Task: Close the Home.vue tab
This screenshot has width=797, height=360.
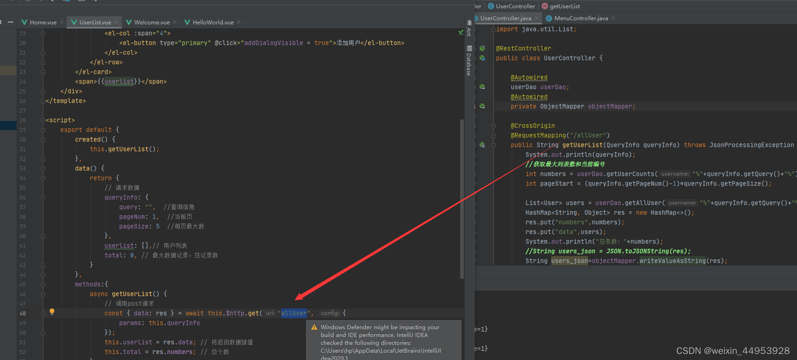Action: click(x=62, y=22)
